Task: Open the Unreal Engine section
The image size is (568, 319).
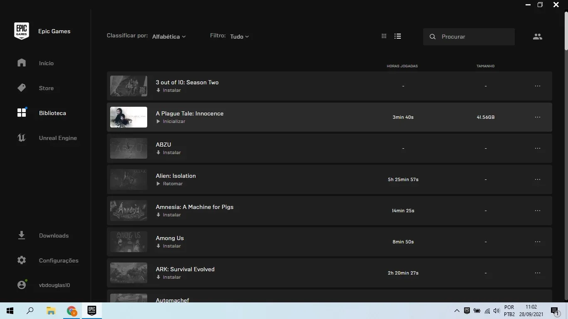Action: [47, 138]
